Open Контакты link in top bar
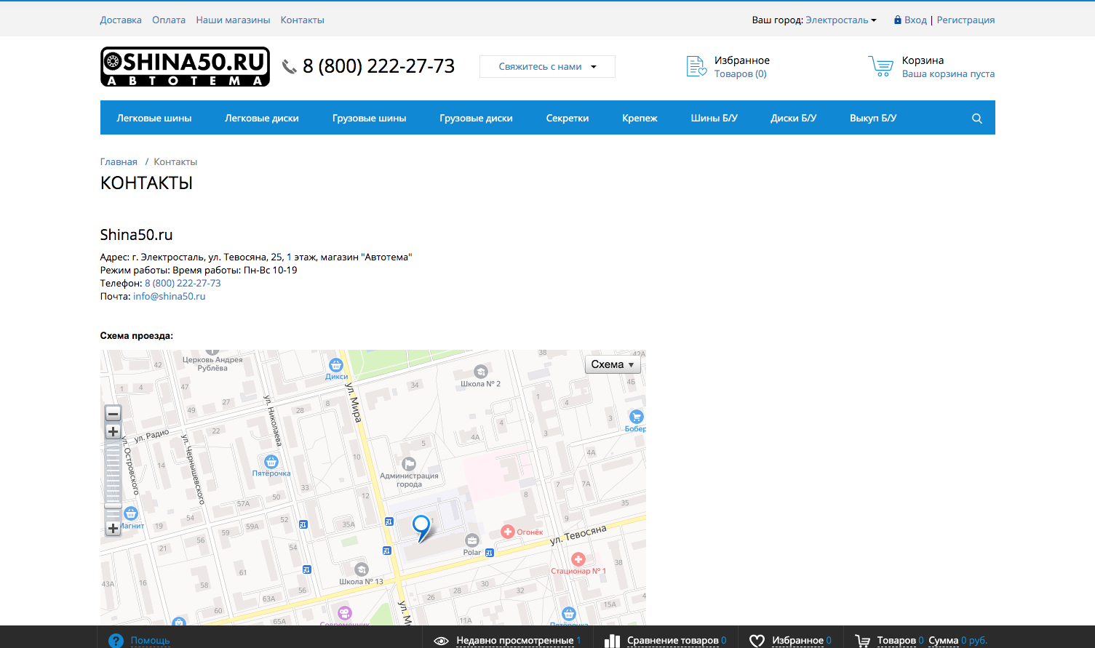1095x648 pixels. pos(303,20)
